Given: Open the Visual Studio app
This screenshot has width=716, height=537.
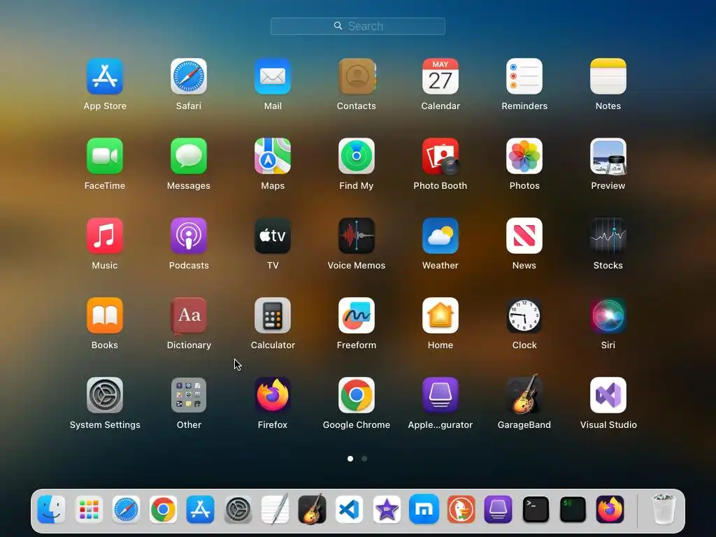Looking at the screenshot, I should pos(608,395).
